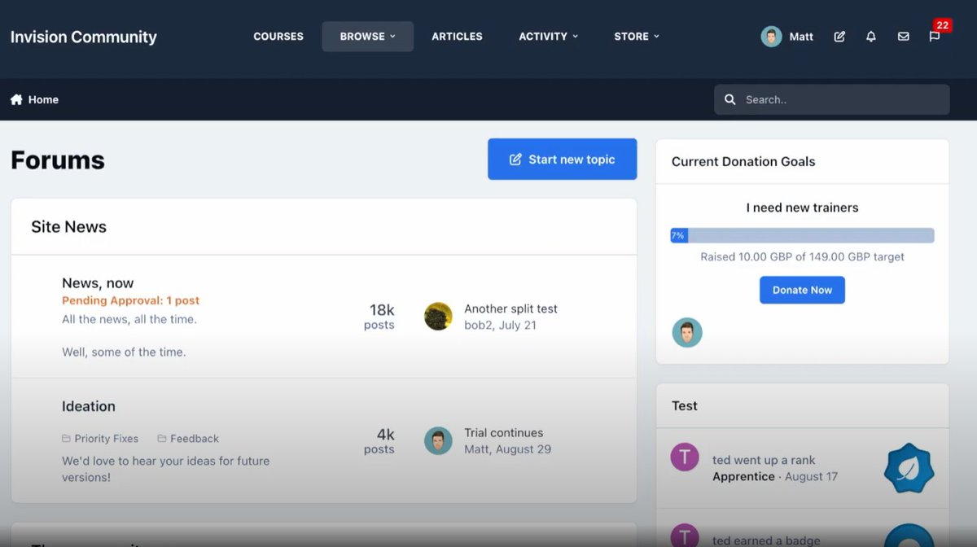Click ted's T avatar beside rank update
977x547 pixels.
pos(685,457)
